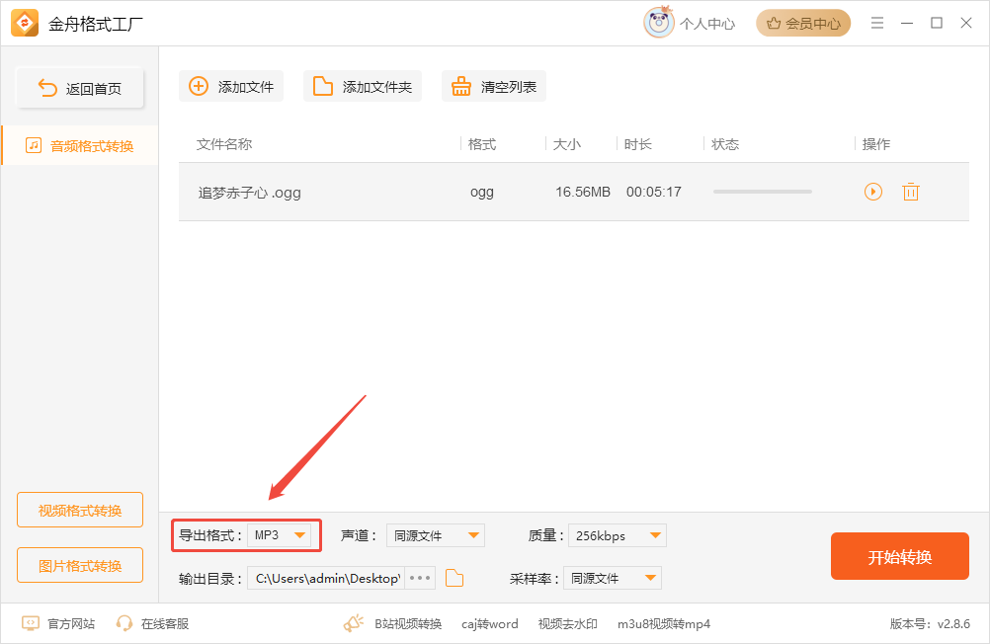Image resolution: width=990 pixels, height=644 pixels.
Task: Open 采样率 sample rate dropdown
Action: [613, 578]
